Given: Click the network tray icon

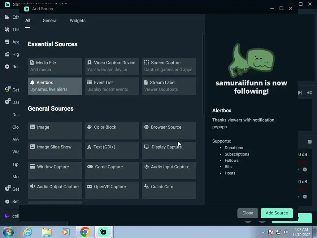Looking at the screenshot, I should (278, 232).
